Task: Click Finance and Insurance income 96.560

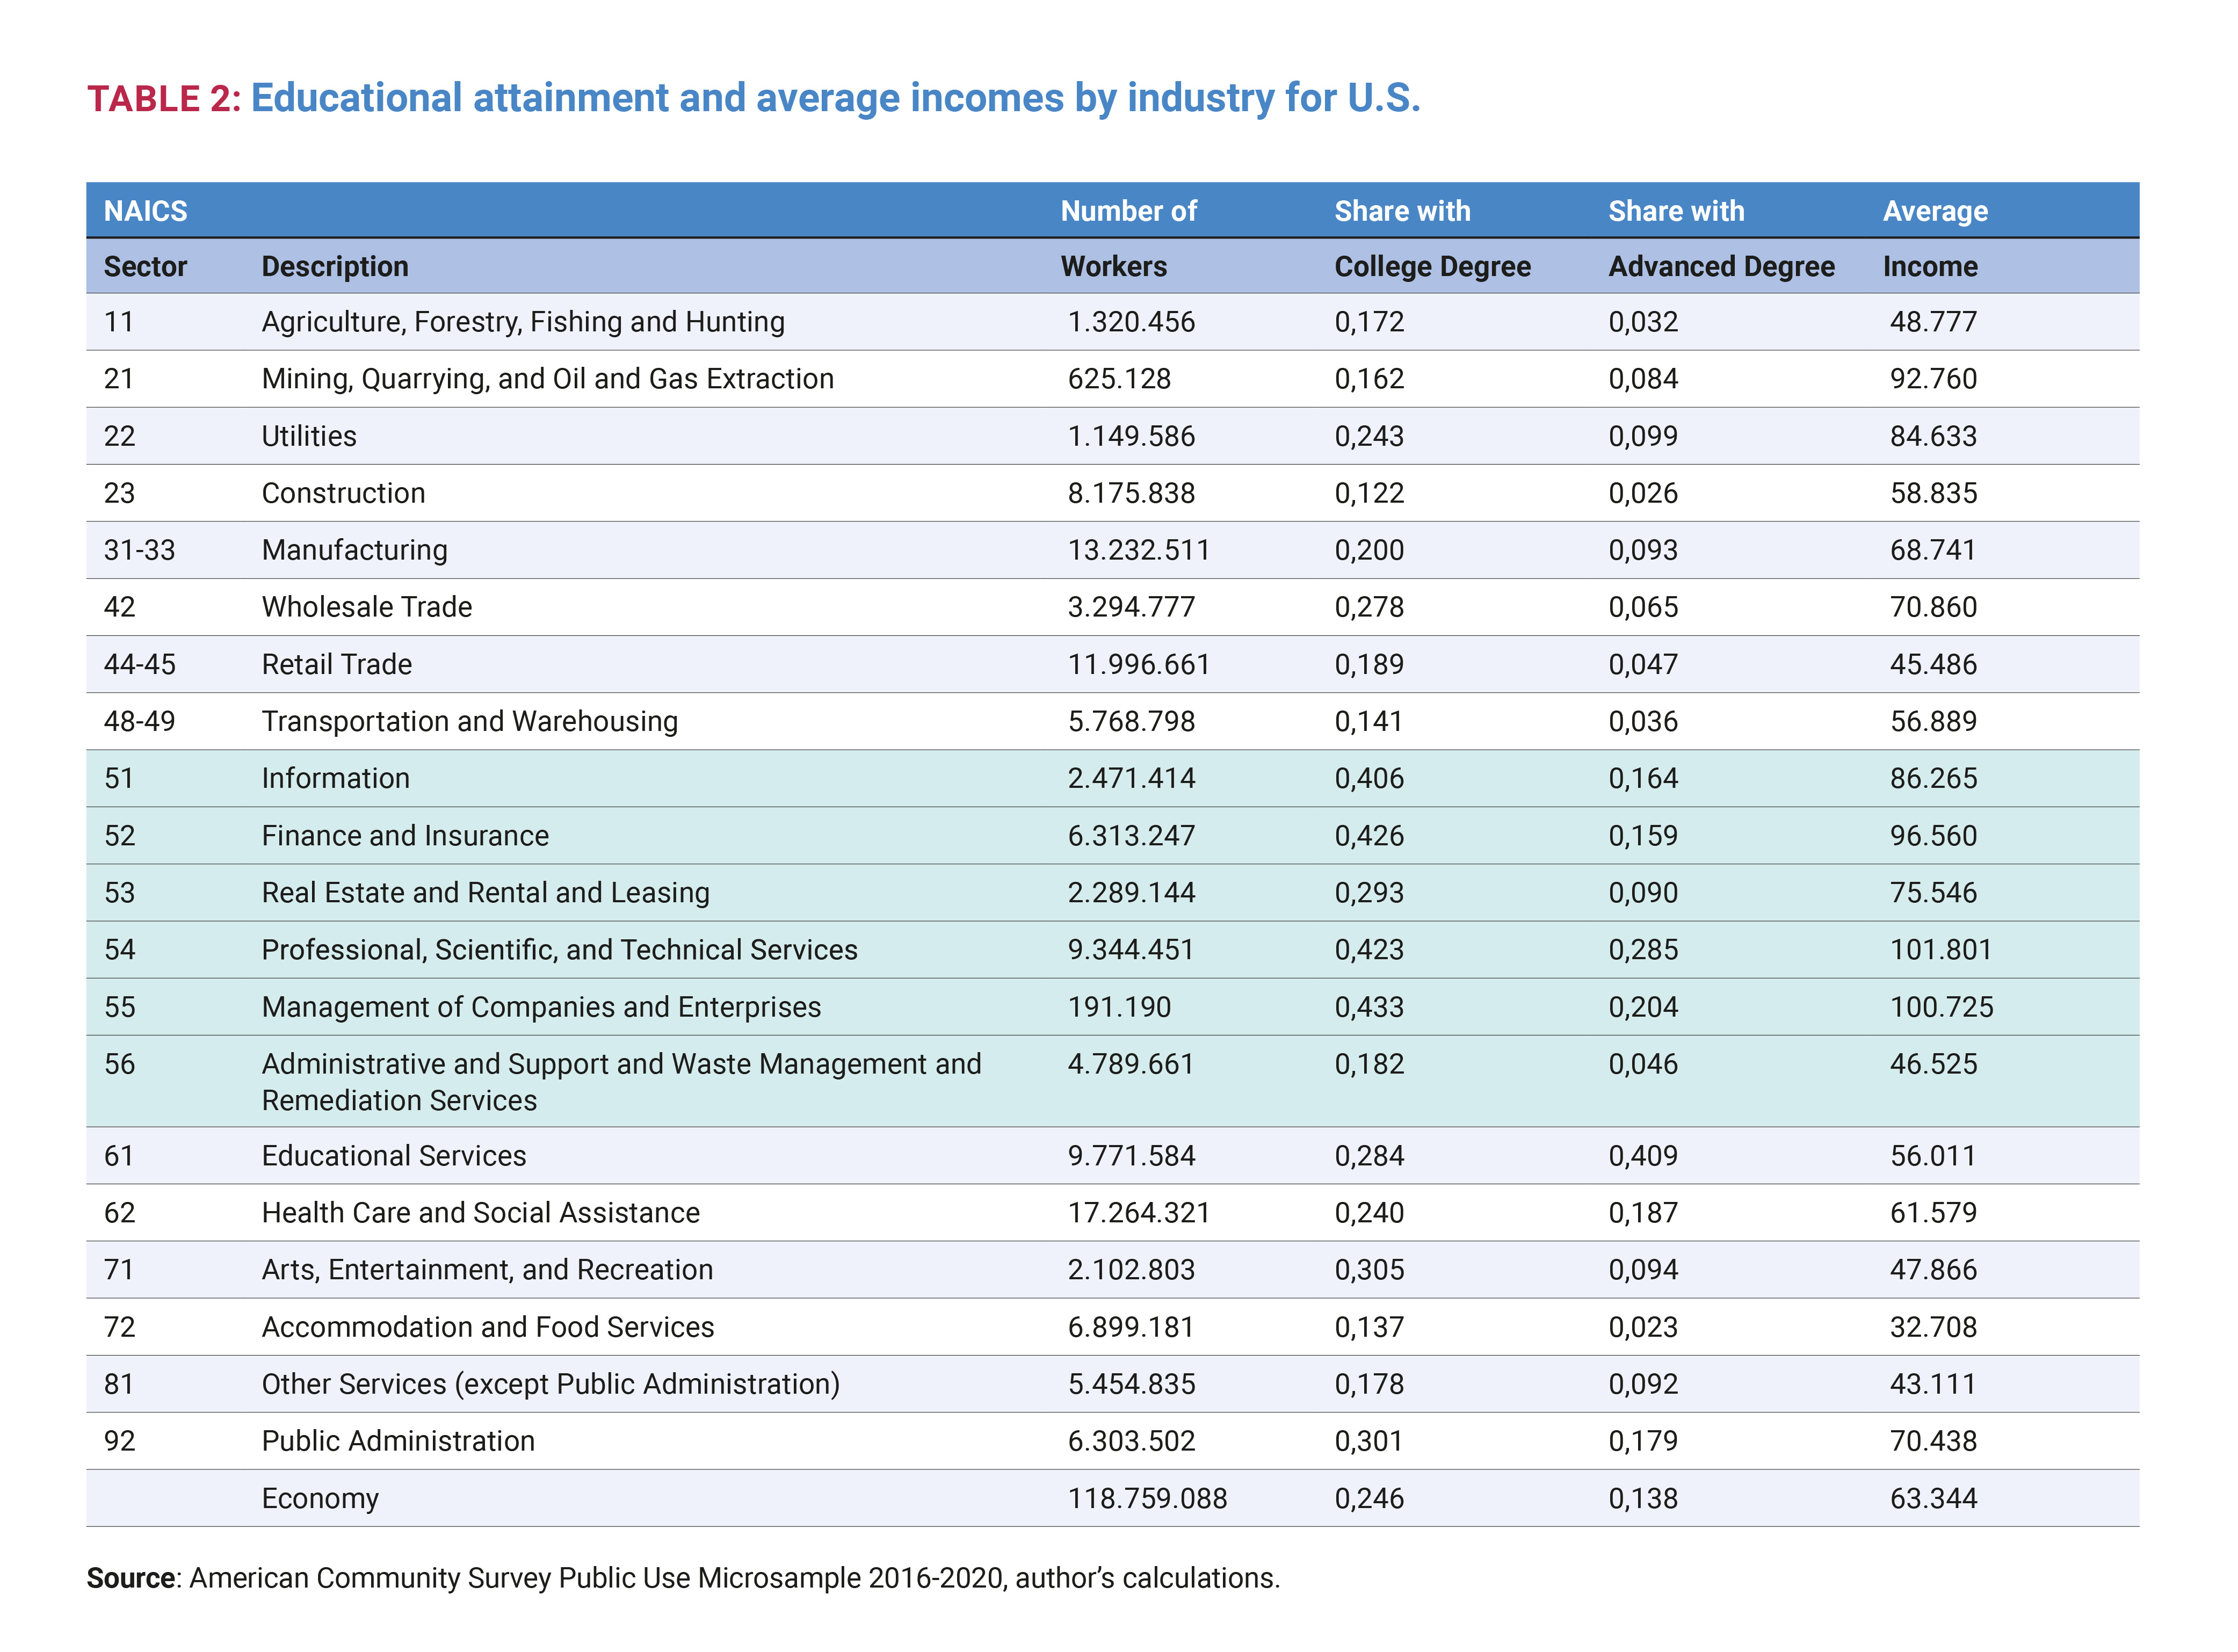Action: 1932,835
